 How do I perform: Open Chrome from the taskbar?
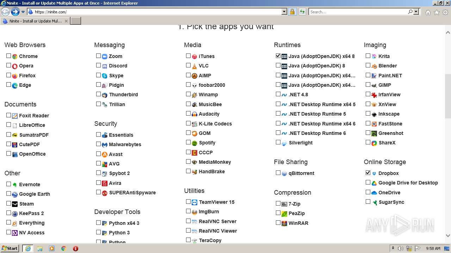(64, 248)
